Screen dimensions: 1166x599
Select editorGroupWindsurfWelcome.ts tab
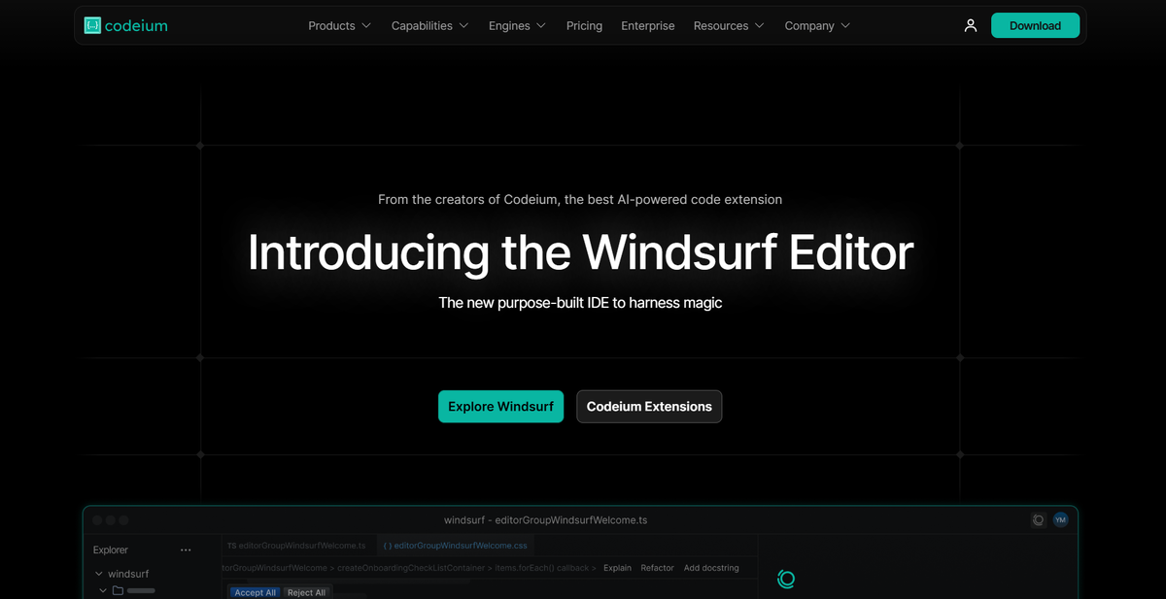[x=297, y=546]
